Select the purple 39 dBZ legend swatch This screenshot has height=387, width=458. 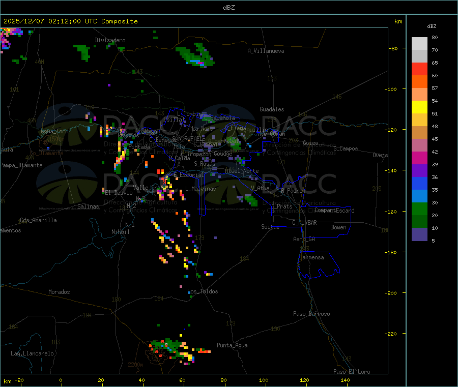click(419, 170)
